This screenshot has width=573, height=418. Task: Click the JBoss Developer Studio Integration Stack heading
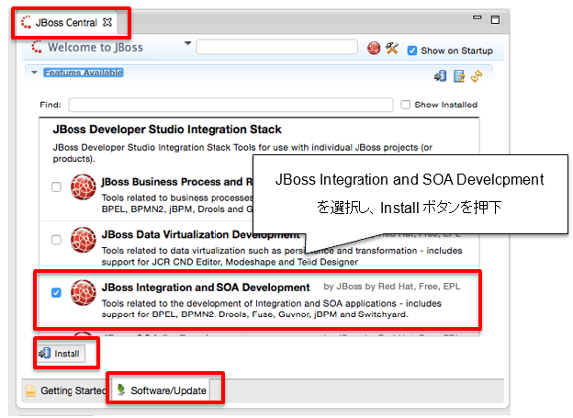click(x=167, y=130)
